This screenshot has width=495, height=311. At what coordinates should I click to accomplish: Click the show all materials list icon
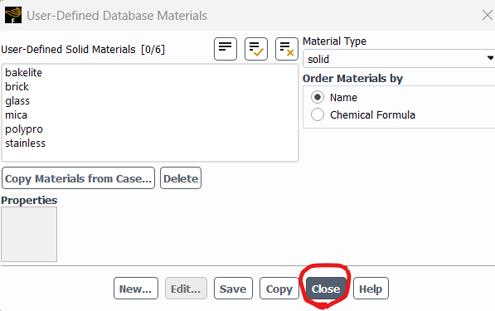225,48
